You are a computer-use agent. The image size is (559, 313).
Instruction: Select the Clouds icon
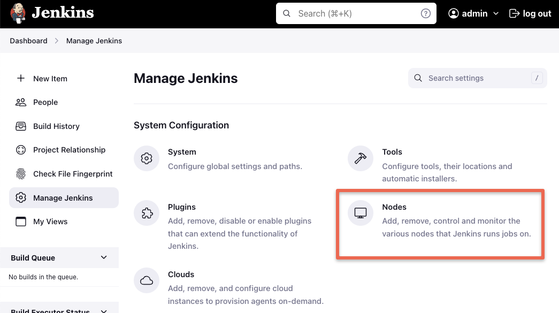(x=146, y=280)
